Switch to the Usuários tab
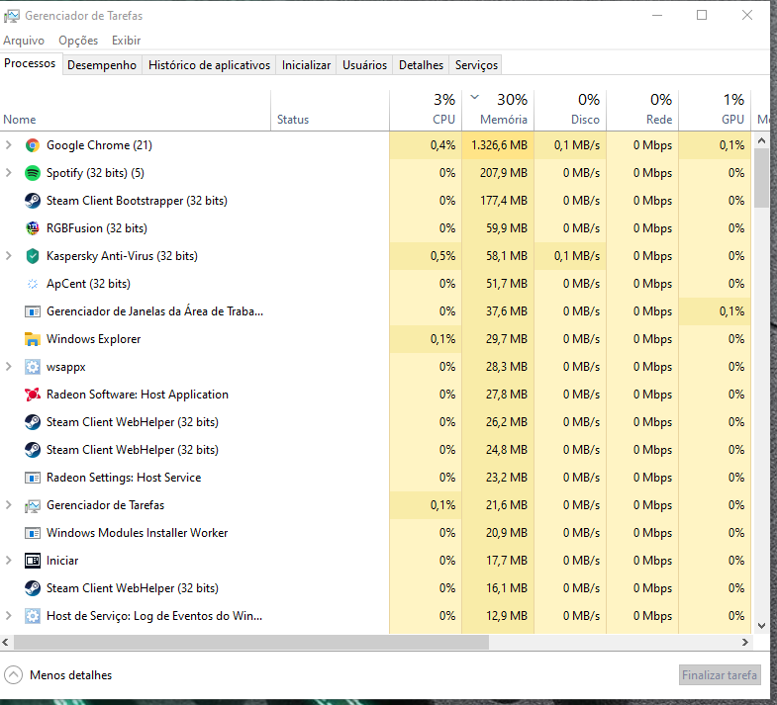 (x=364, y=65)
